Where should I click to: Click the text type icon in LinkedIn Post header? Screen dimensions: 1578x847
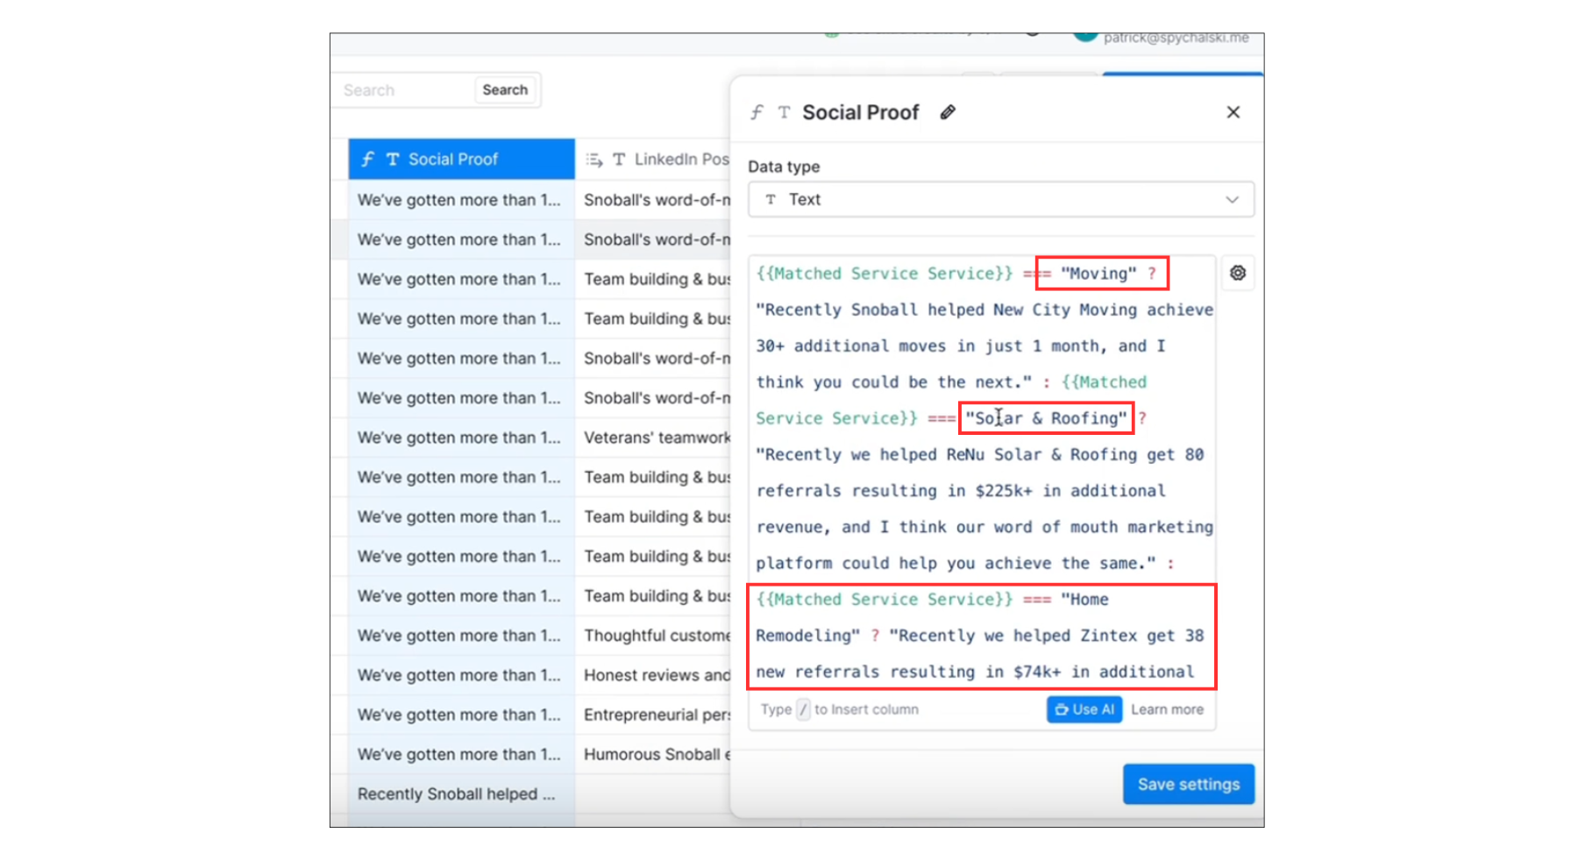(x=619, y=159)
